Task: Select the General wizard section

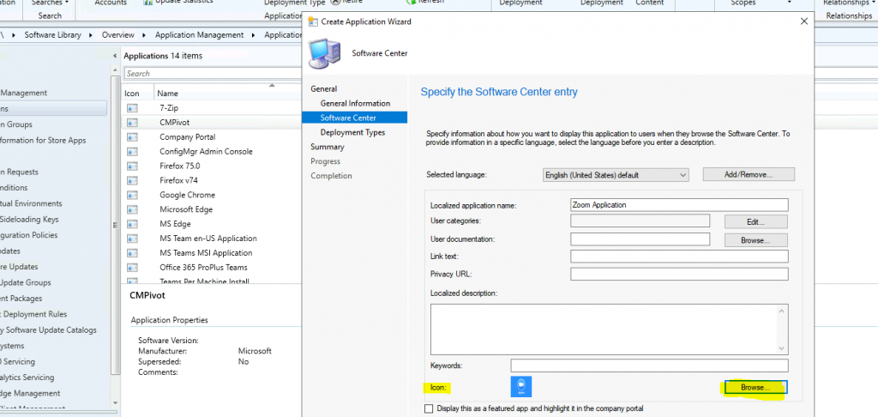Action: (x=323, y=88)
